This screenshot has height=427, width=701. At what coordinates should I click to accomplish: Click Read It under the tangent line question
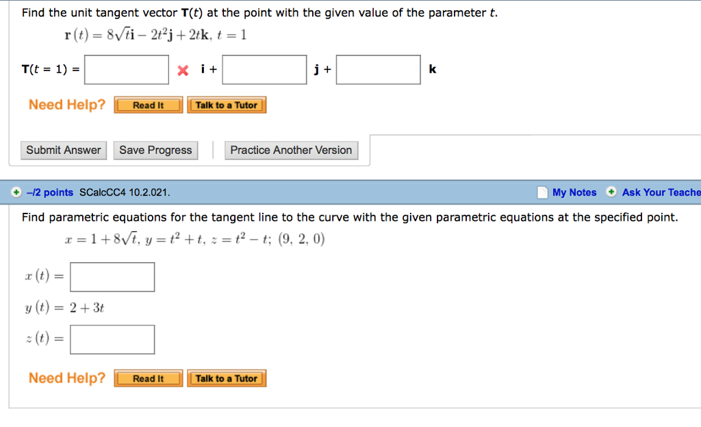click(x=148, y=378)
